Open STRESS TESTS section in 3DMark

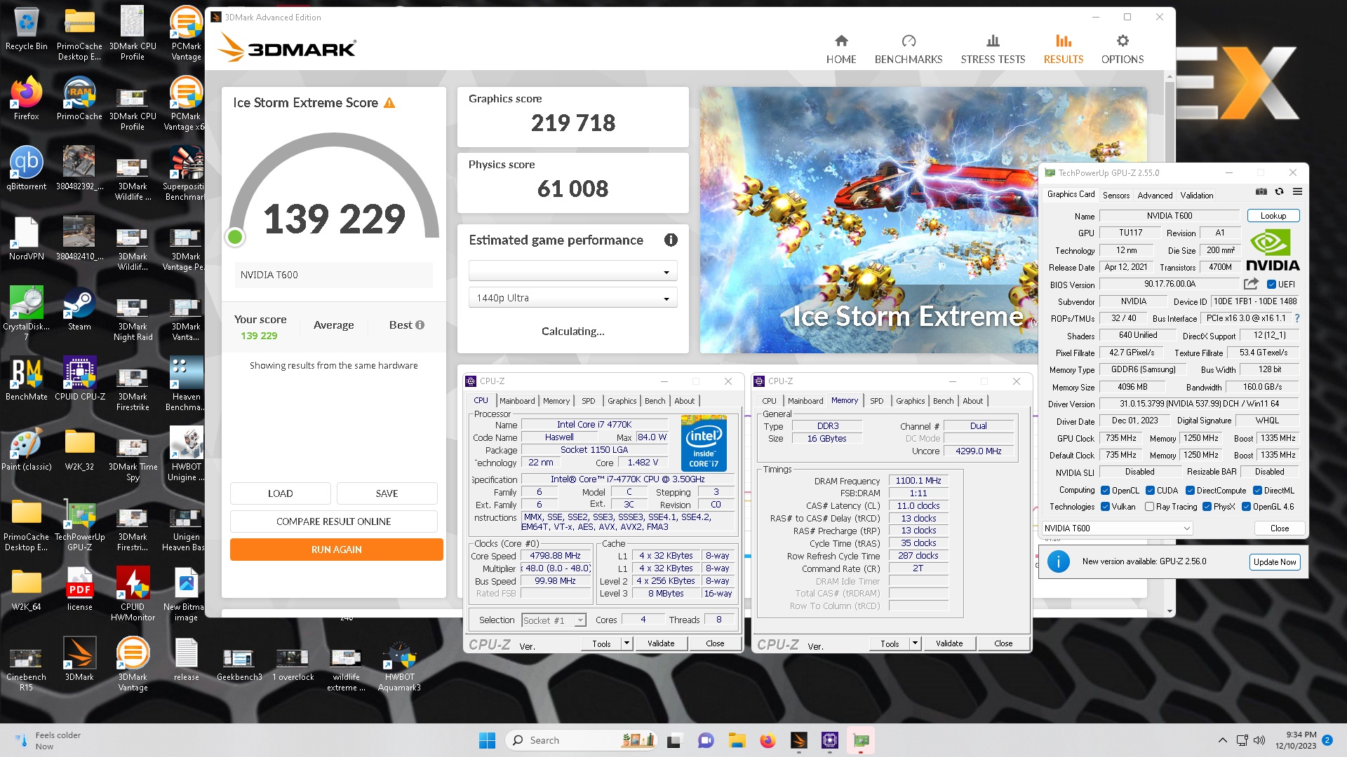click(x=993, y=49)
